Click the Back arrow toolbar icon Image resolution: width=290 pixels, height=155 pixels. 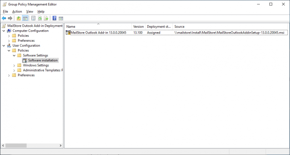coord(4,18)
